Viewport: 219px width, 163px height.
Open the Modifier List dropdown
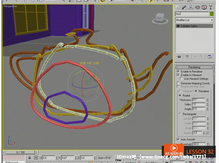pyautogui.click(x=194, y=20)
